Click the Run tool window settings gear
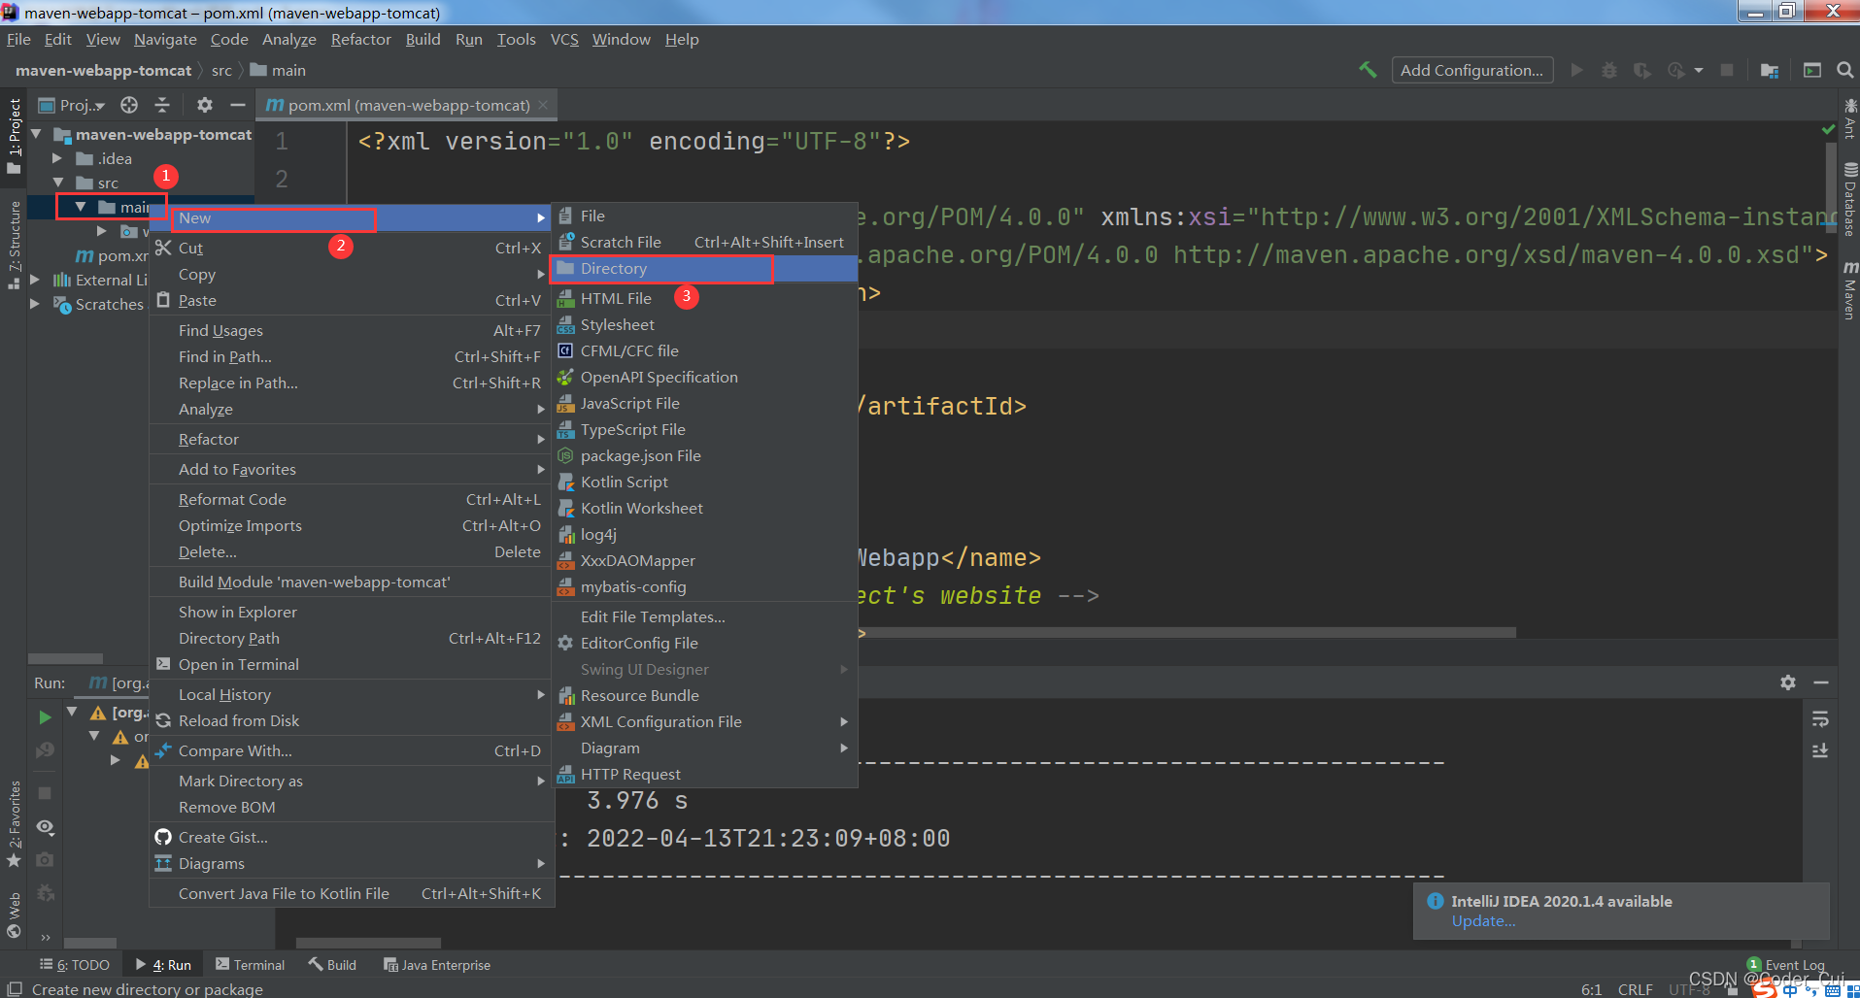The height and width of the screenshot is (998, 1860). point(1788,682)
